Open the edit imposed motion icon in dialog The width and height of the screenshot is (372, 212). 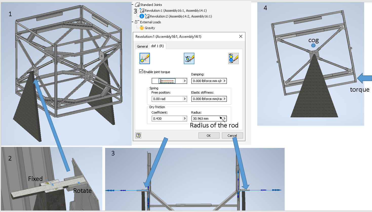point(189,58)
